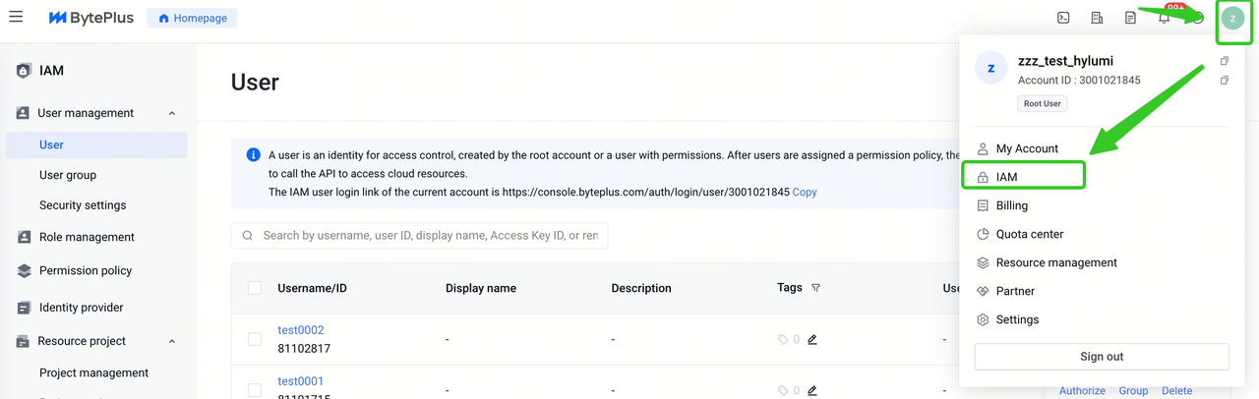Click the Sign out button
Image resolution: width=1259 pixels, height=399 pixels.
tap(1102, 357)
